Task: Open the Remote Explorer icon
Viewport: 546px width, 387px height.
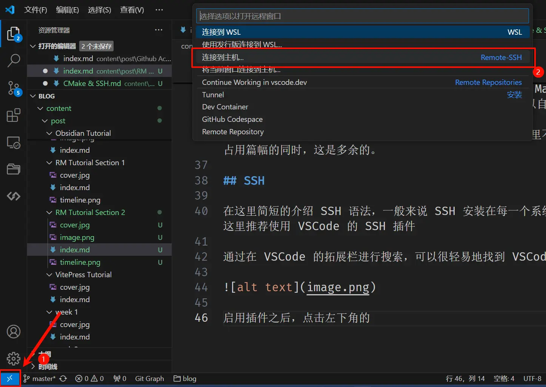Action: tap(14, 143)
